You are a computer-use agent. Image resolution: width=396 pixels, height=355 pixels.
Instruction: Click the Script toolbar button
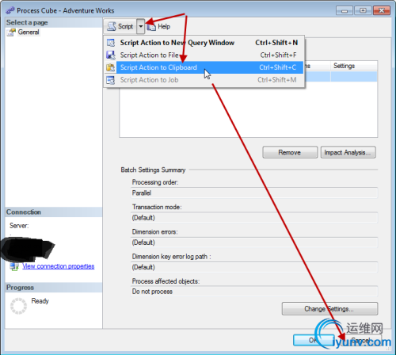click(120, 26)
